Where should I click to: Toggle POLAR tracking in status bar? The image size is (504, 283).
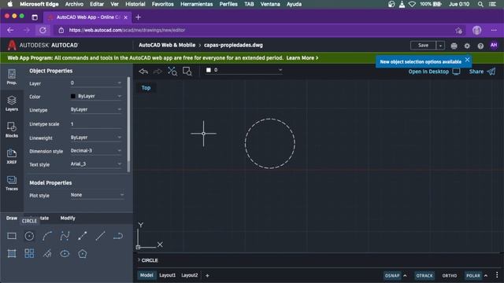pos(473,275)
